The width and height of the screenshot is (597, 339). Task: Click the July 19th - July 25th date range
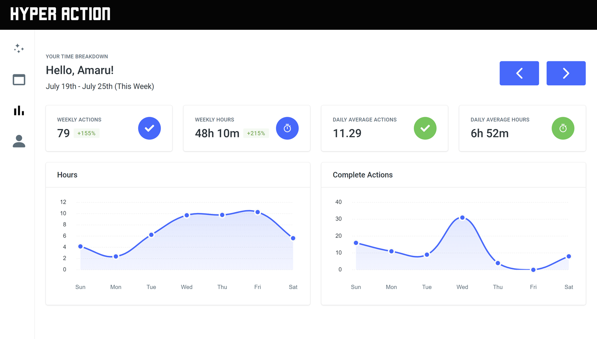tap(100, 86)
